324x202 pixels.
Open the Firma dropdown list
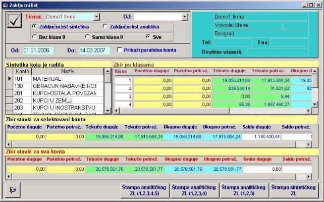pos(97,17)
